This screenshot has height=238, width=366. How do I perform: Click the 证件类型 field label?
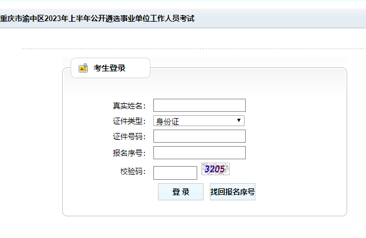tap(129, 122)
